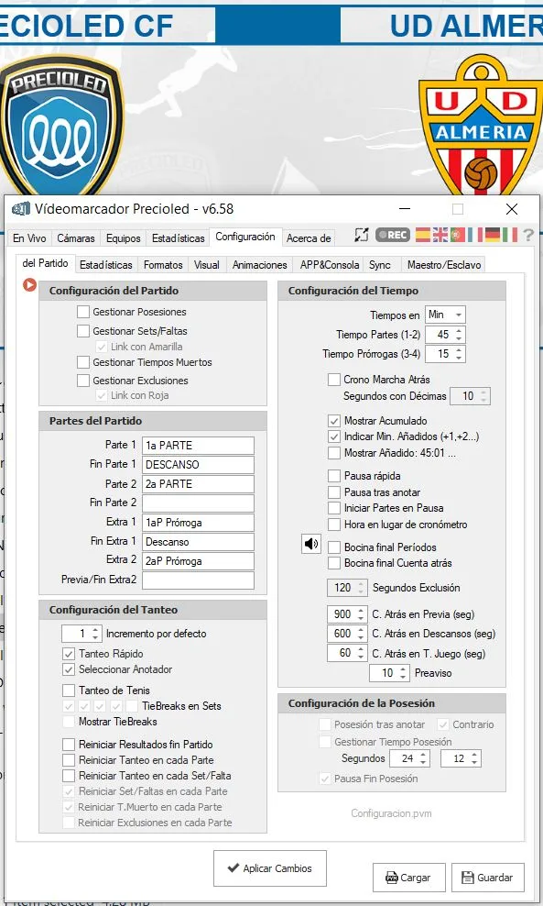Uncheck Indicar Min. Añadidos option
Viewport: 543px width, 906px height.
[334, 436]
